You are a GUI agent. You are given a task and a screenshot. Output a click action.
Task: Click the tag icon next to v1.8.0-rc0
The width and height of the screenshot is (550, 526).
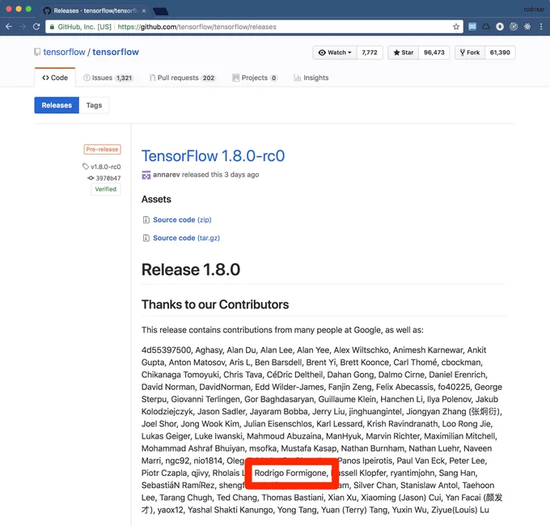[x=86, y=167]
